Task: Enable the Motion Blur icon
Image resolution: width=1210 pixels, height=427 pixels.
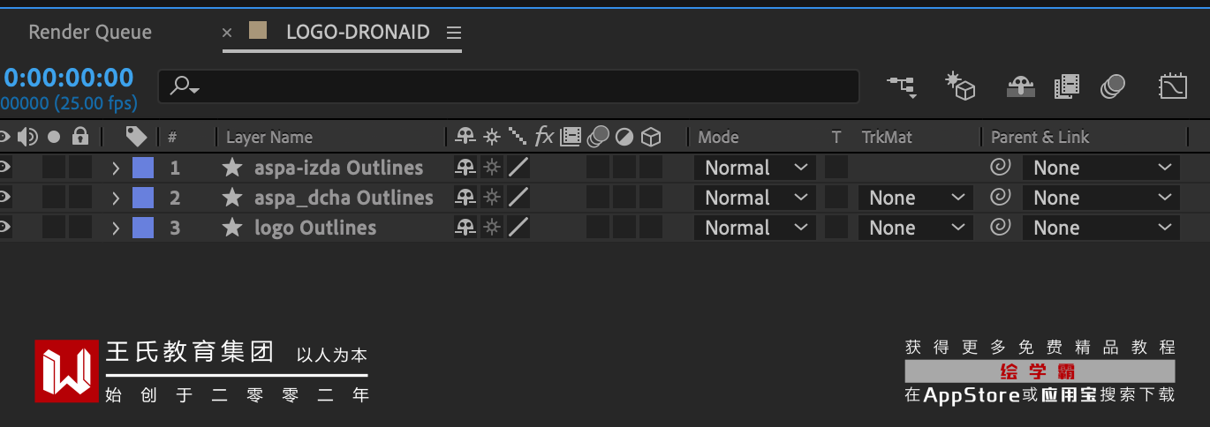Action: point(1113,86)
